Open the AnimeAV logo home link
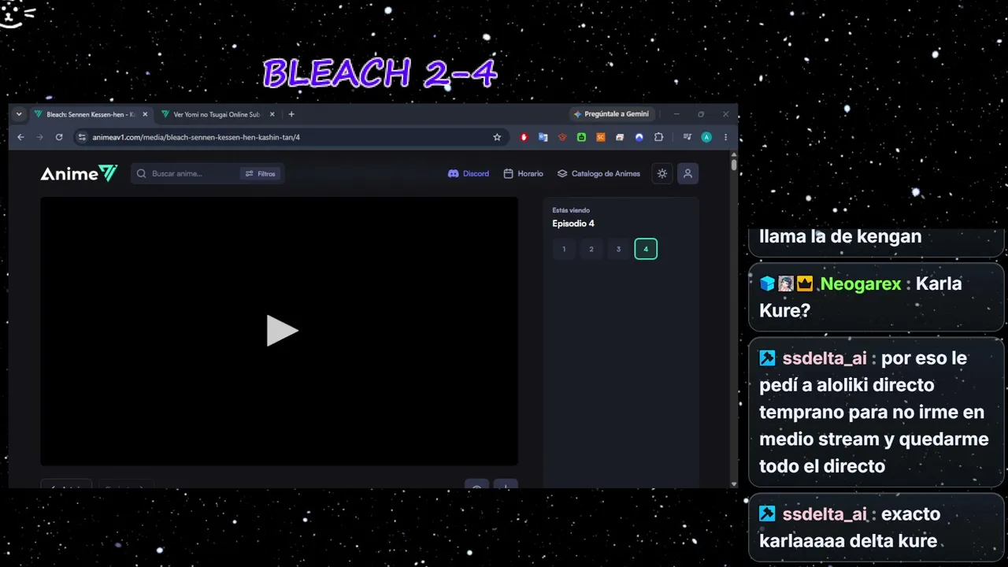Screen dimensions: 1008x567 (79, 173)
